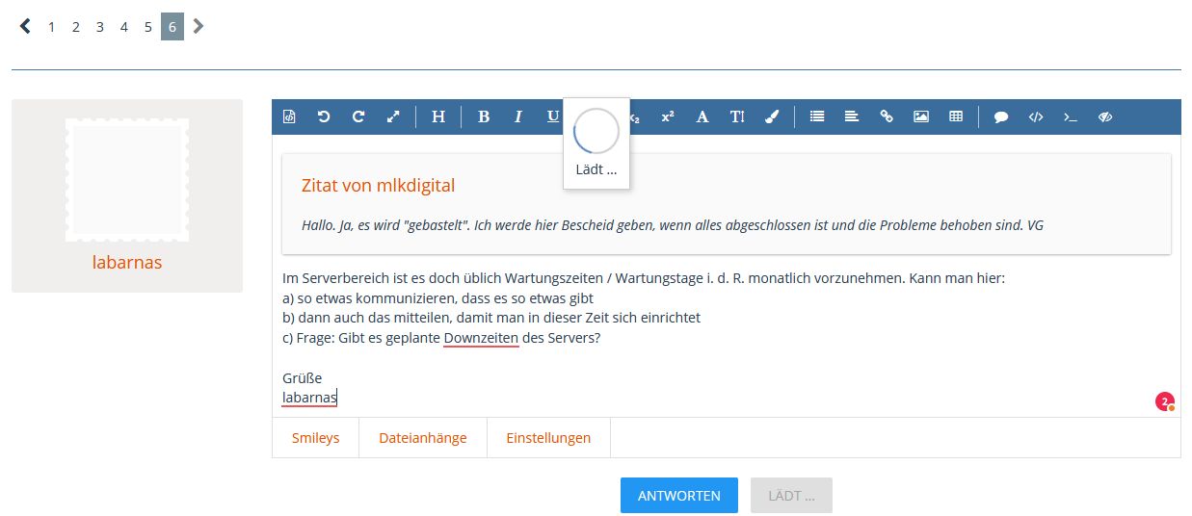Insert a table in the editor
Image resolution: width=1192 pixels, height=516 pixels.
coord(956,116)
